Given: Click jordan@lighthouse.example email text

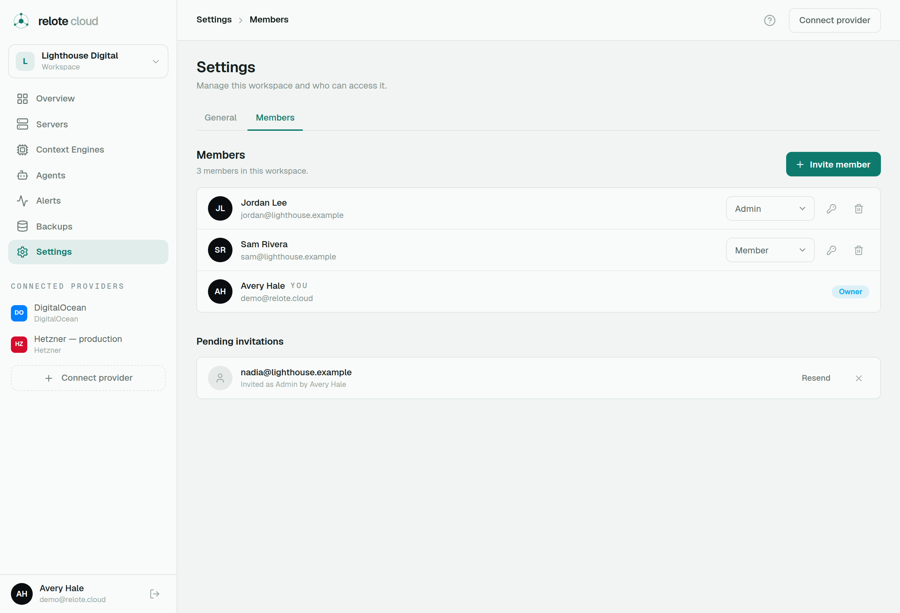Looking at the screenshot, I should 292,215.
